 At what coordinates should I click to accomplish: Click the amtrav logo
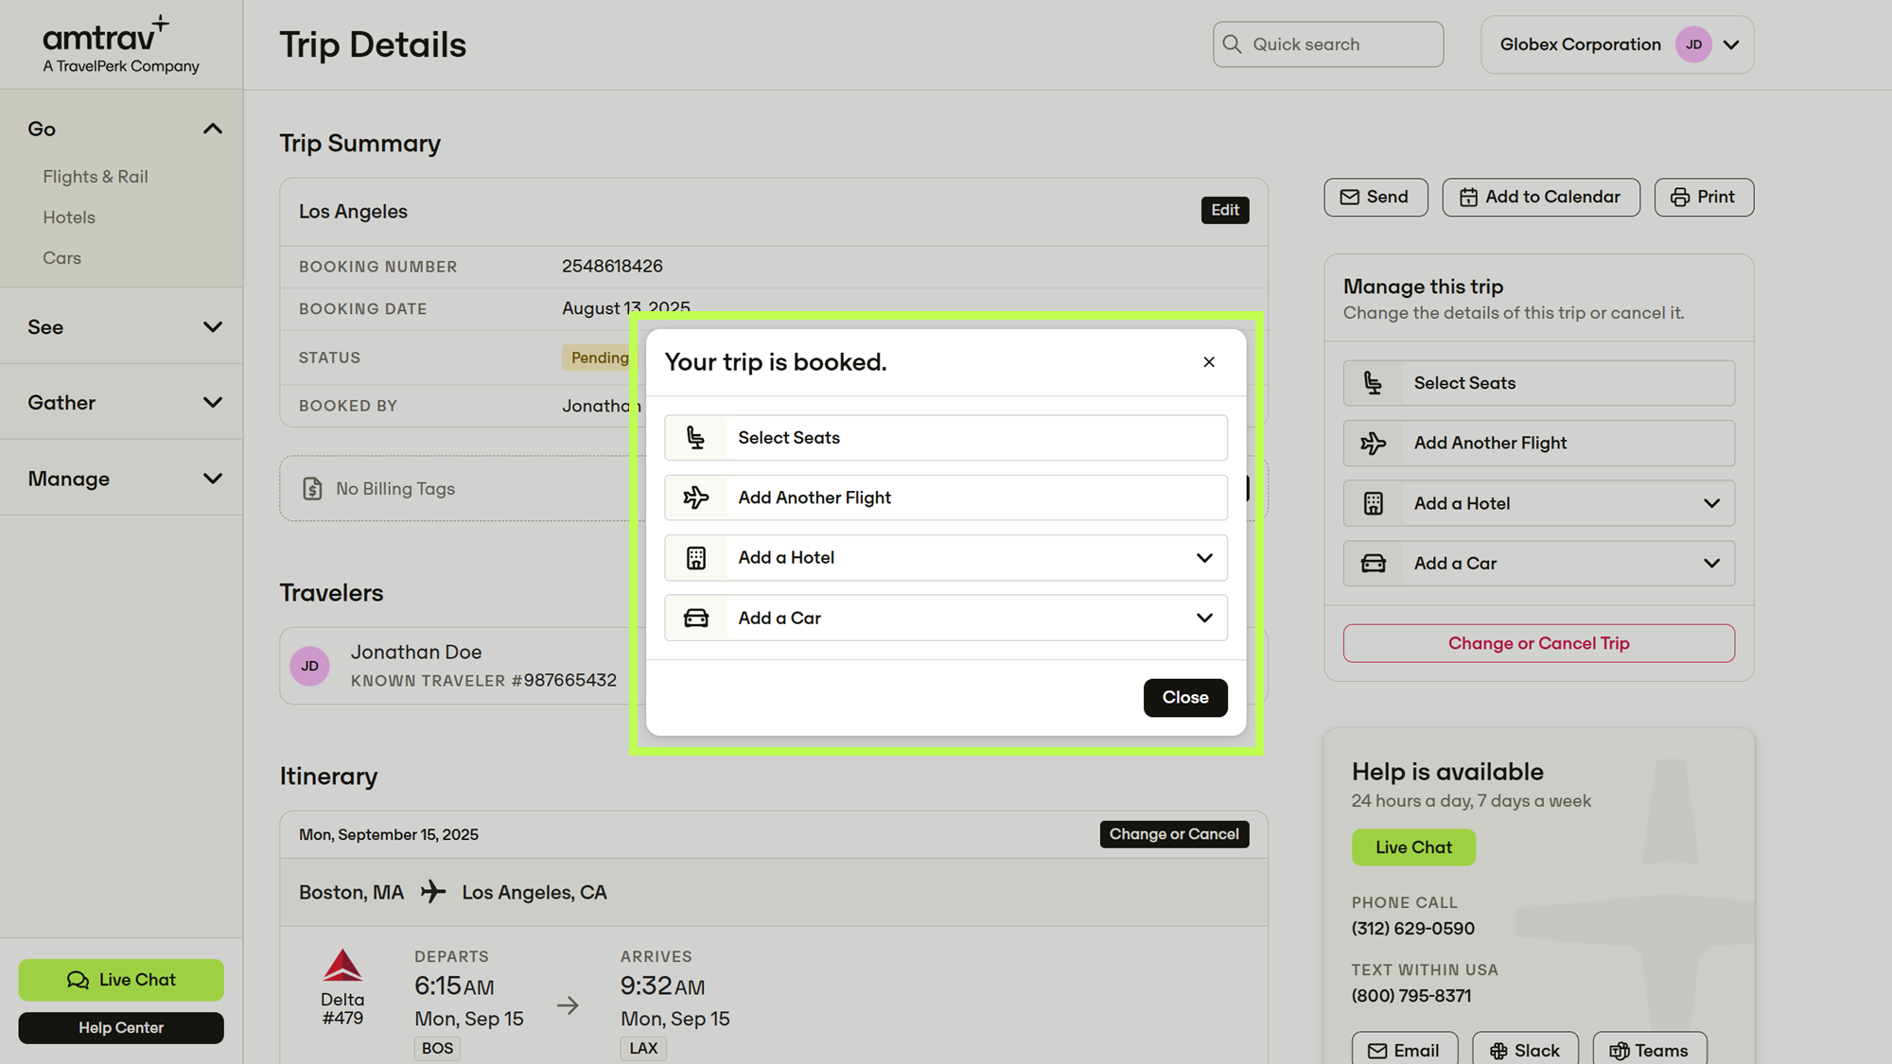pos(120,44)
